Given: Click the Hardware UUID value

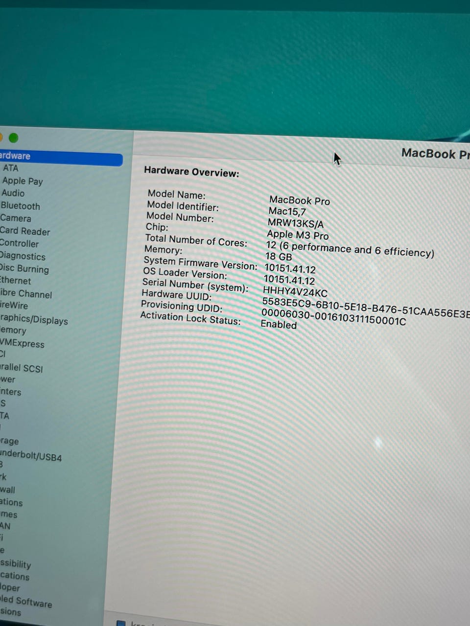Looking at the screenshot, I should pos(366,309).
